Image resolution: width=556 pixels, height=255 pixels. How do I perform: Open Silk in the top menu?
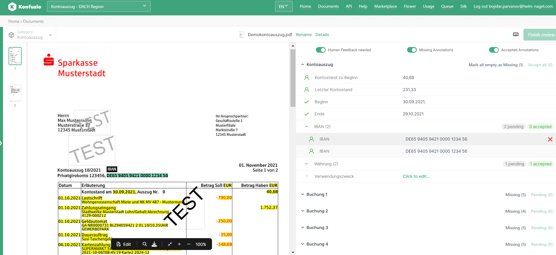coord(463,6)
